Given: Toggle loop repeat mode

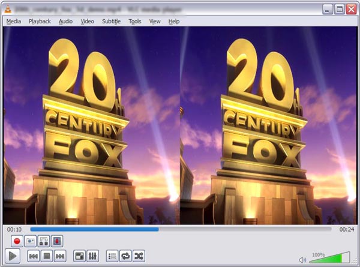Looking at the screenshot, I should point(125,256).
